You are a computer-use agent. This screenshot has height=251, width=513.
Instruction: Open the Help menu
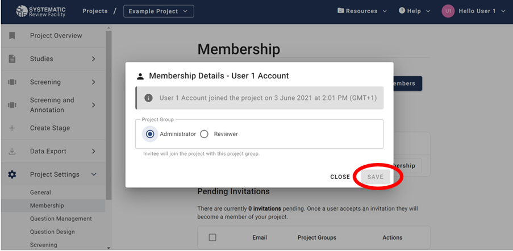click(414, 11)
